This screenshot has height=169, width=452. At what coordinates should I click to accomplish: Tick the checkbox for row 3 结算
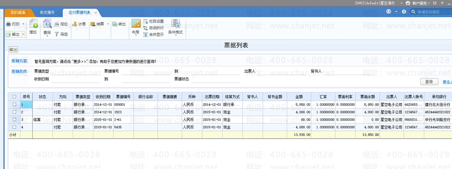15,120
